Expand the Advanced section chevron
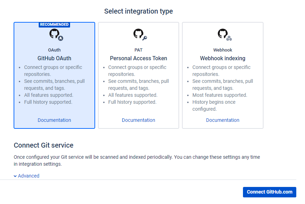This screenshot has width=305, height=204. (15, 176)
